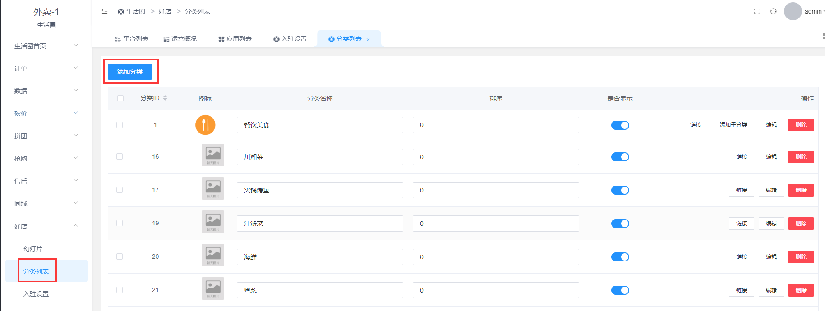Toggle display switch for 火锅烤鱼
This screenshot has width=825, height=311.
[620, 190]
